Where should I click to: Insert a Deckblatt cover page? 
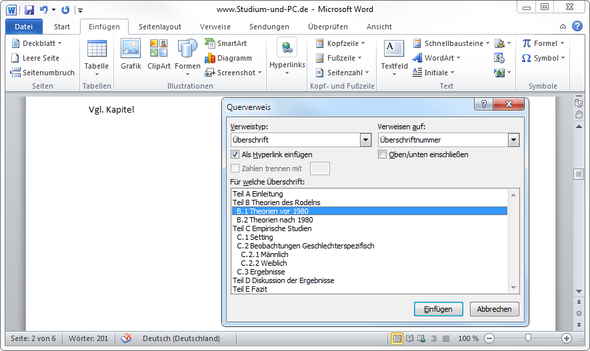(37, 43)
